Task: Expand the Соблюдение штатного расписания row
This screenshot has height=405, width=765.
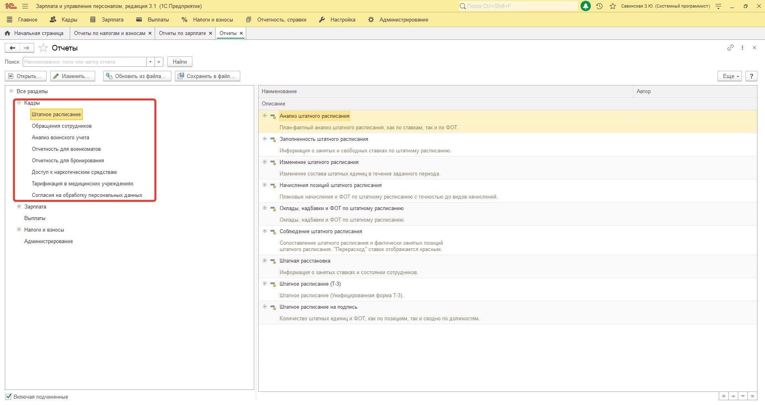Action: pos(265,231)
